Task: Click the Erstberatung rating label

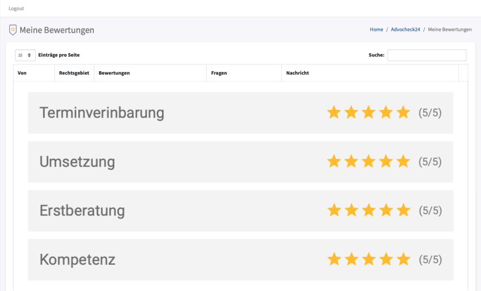Action: tap(82, 210)
